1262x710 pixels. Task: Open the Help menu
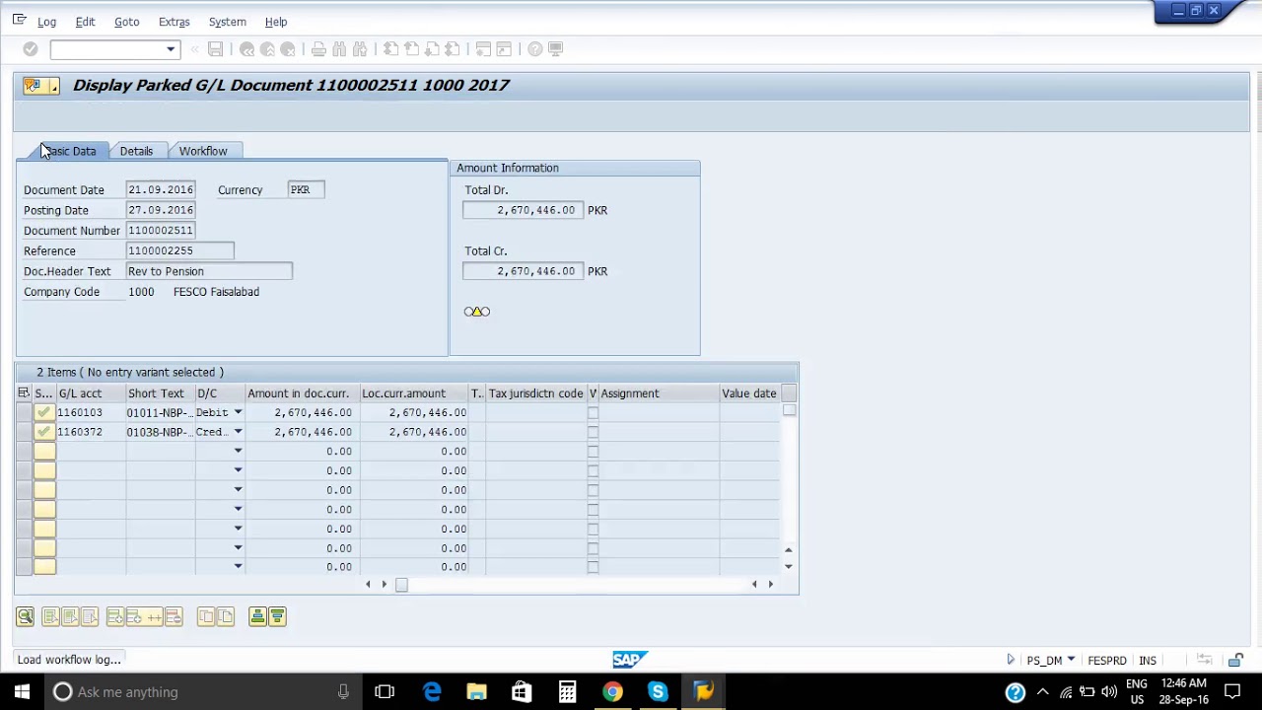click(276, 22)
